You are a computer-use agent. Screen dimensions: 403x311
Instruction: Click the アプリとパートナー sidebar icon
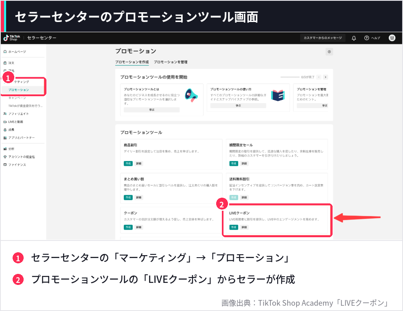[x=5, y=138]
